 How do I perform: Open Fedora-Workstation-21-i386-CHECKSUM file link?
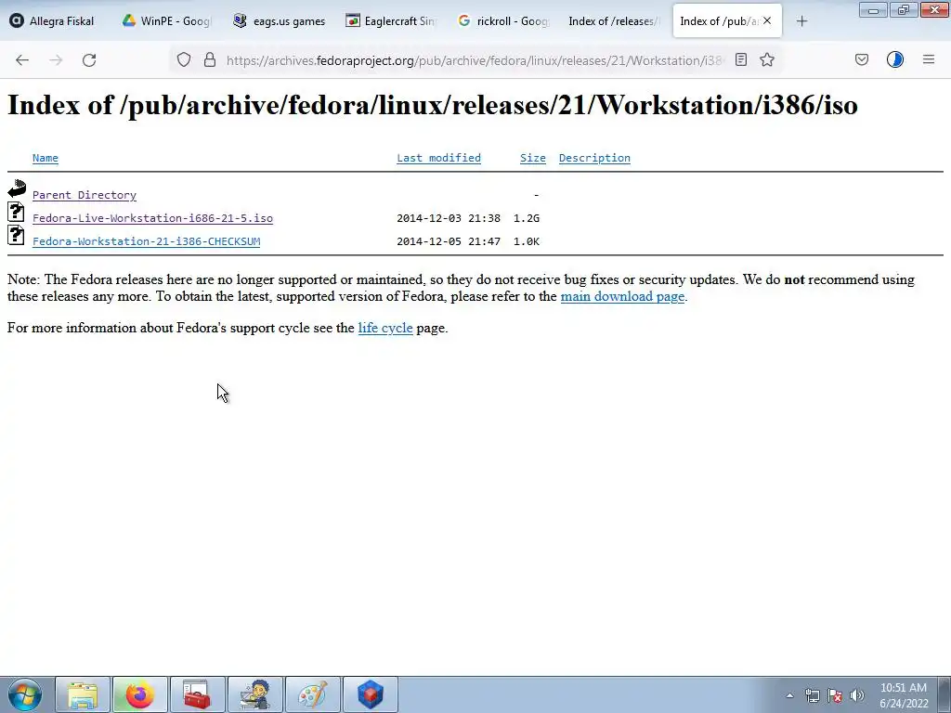[146, 241]
